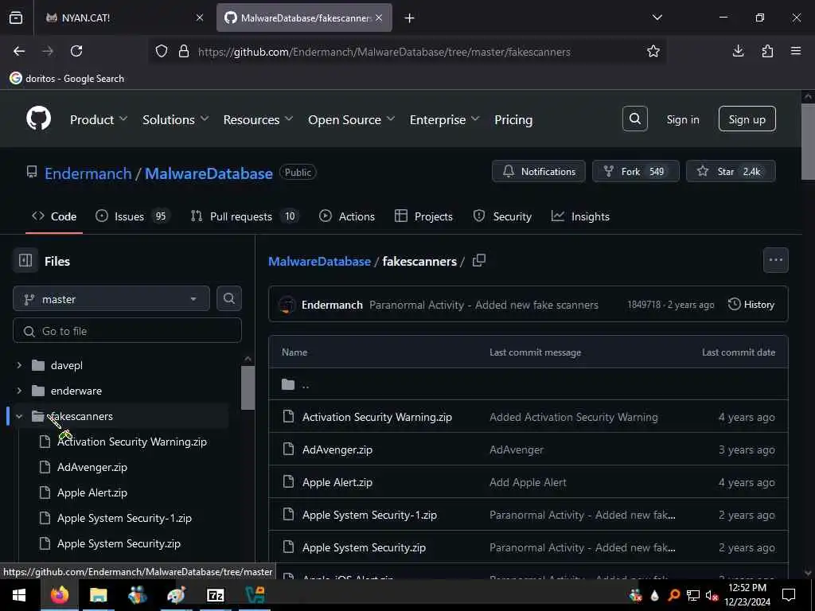List all tabs dropdown arrow

(x=657, y=18)
